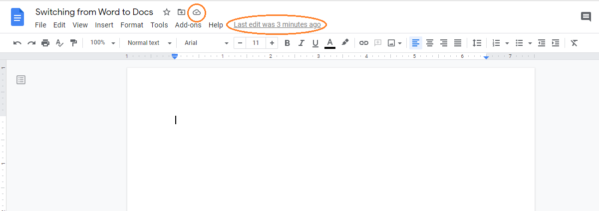Click the font size field showing 11
This screenshot has width=599, height=211.
pos(256,43)
